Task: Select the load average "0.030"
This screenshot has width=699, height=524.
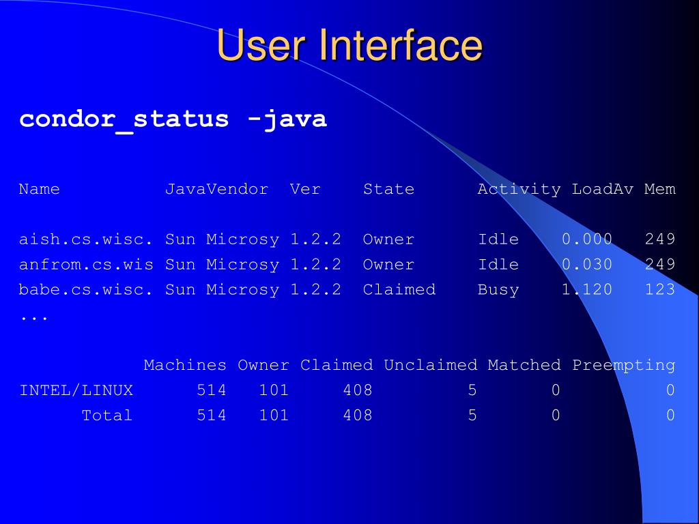Action: (587, 264)
